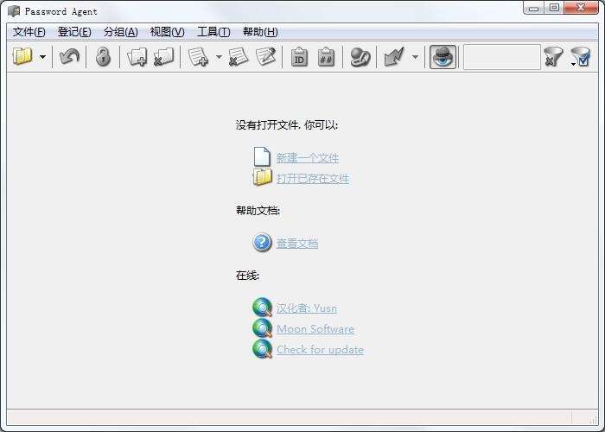
Task: Open the 文件(F) menu
Action: [x=29, y=32]
